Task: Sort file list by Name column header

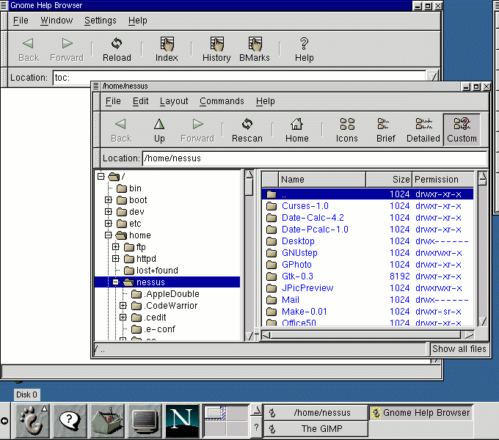Action: [x=322, y=180]
